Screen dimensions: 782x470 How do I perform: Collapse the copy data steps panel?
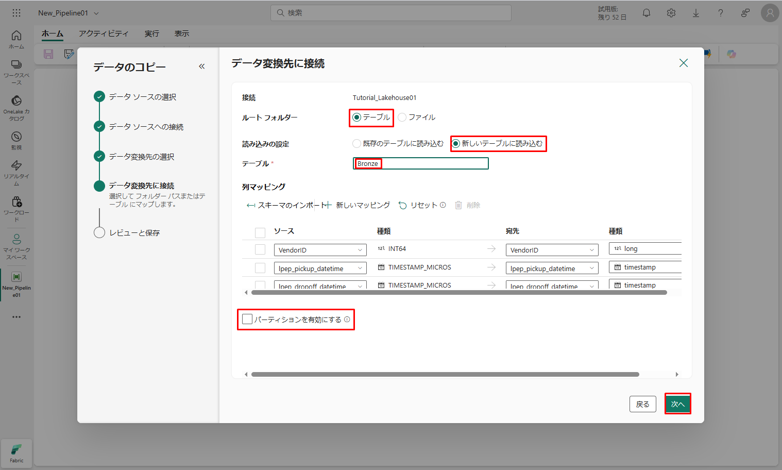pos(202,66)
